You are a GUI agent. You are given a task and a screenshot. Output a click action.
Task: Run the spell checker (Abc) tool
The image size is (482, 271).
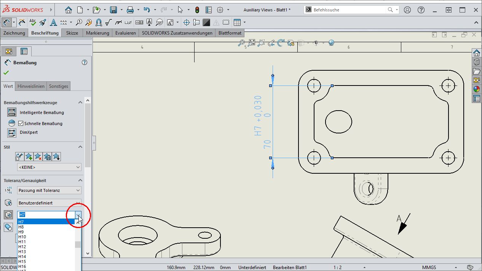(33, 22)
